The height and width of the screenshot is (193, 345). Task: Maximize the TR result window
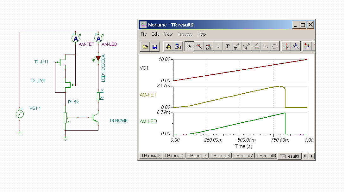point(303,25)
